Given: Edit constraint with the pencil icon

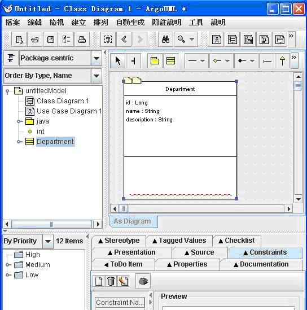Looking at the screenshot, I should tap(123, 281).
